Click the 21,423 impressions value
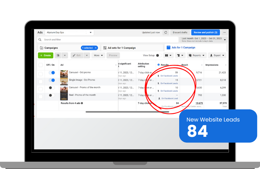The image size is (260, 169). 222,72
